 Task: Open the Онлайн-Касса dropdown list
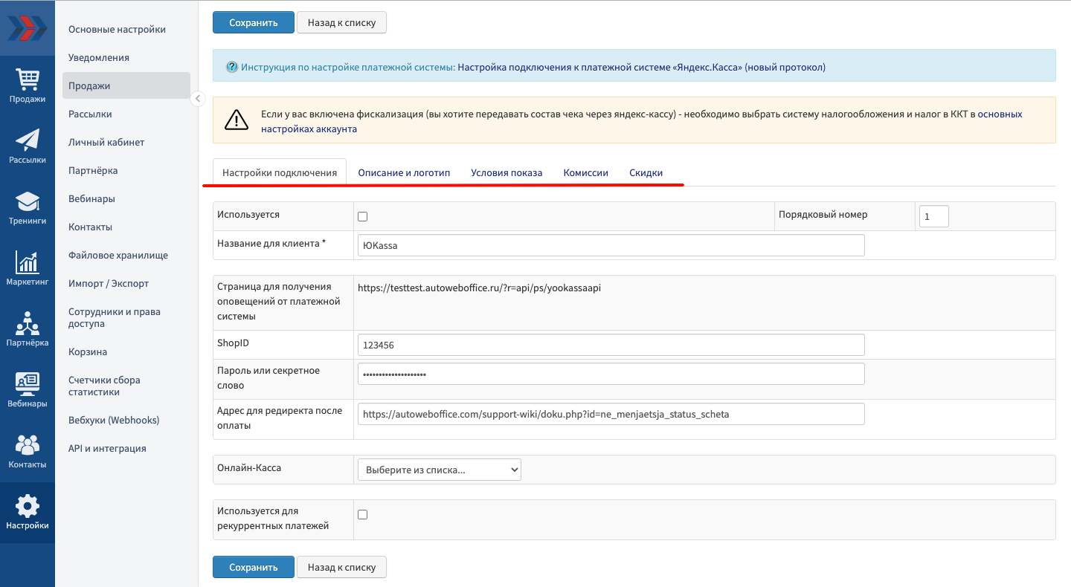click(439, 470)
